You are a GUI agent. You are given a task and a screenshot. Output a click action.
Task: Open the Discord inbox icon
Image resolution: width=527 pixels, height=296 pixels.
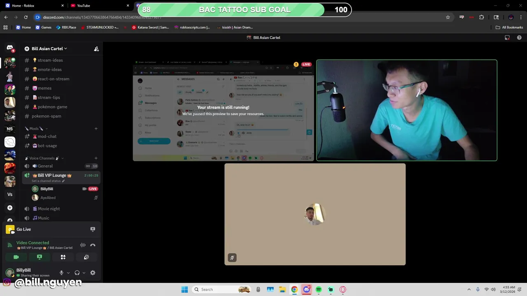pos(507,37)
